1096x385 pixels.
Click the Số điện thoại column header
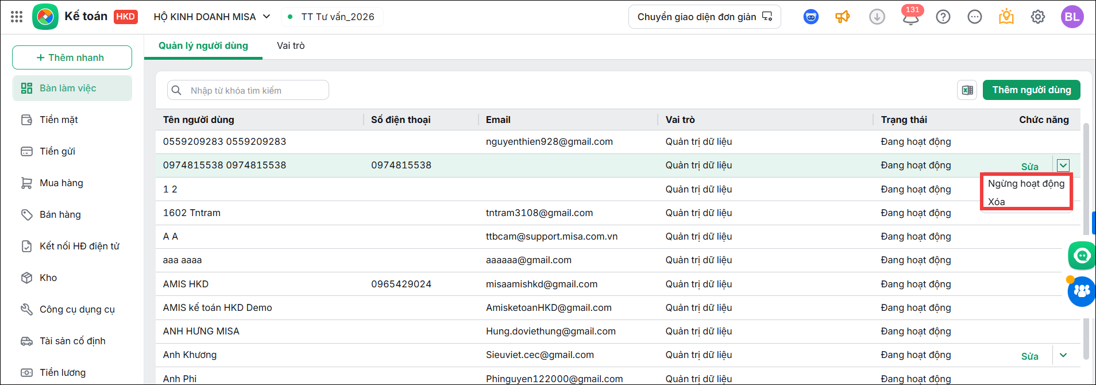[400, 120]
